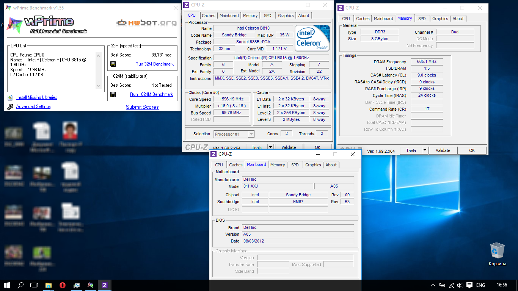This screenshot has height=291, width=518.
Task: Click the Not Tested 1024M best score
Action: 162,85
